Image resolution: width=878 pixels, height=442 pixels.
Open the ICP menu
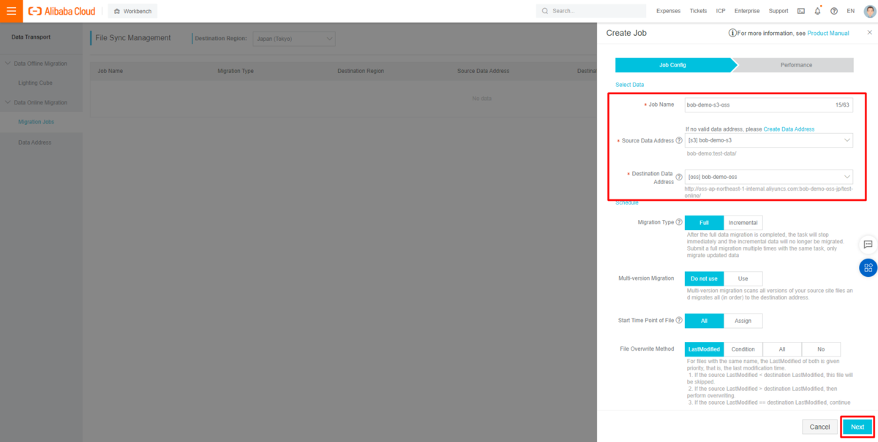point(721,11)
